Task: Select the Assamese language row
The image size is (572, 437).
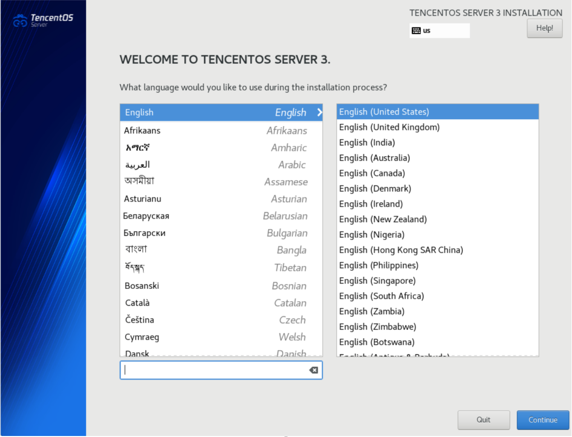Action: 221,182
